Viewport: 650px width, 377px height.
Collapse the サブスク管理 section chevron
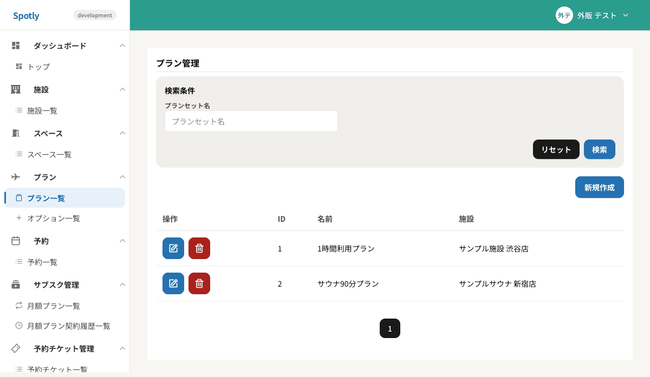[x=122, y=285]
